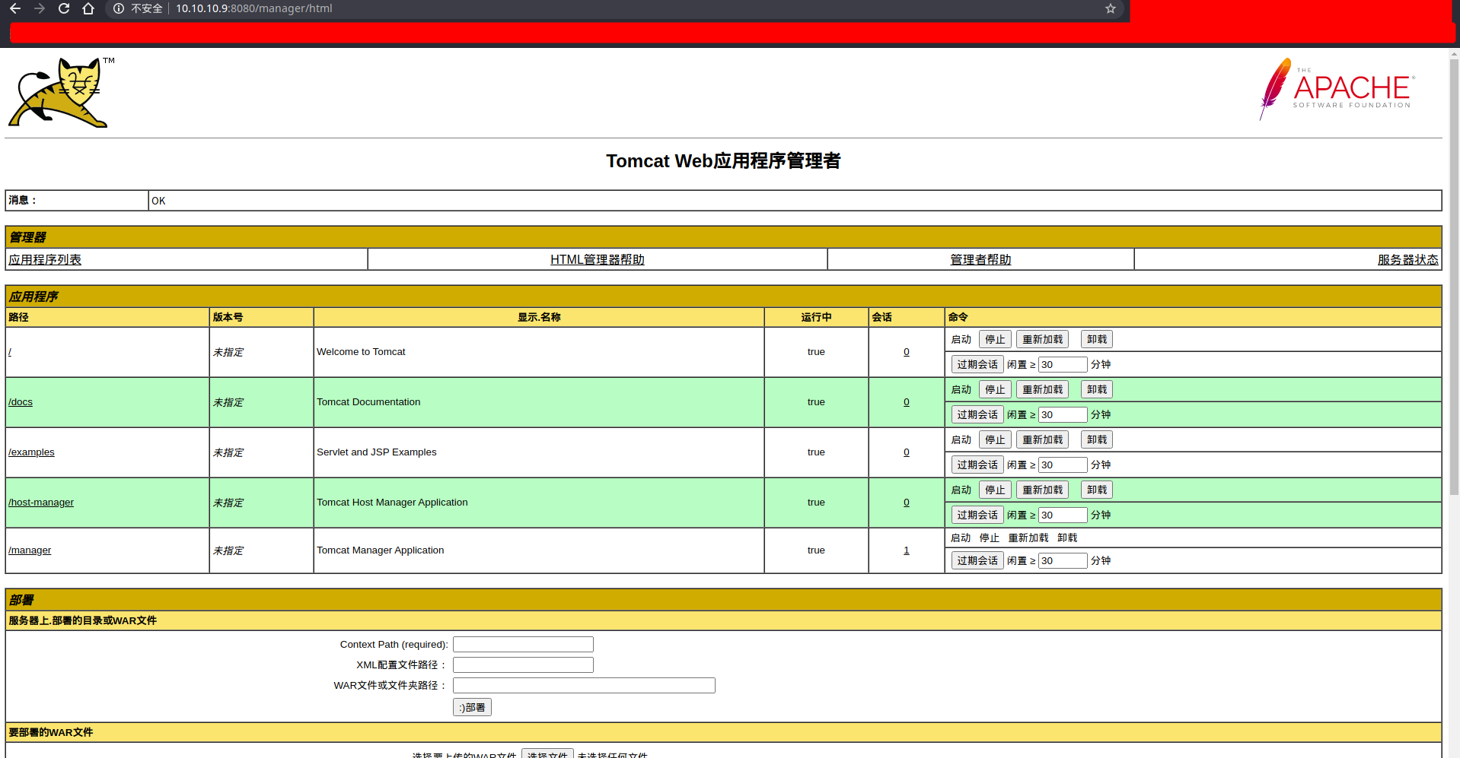
Task: Select the OK message text
Action: (x=158, y=201)
